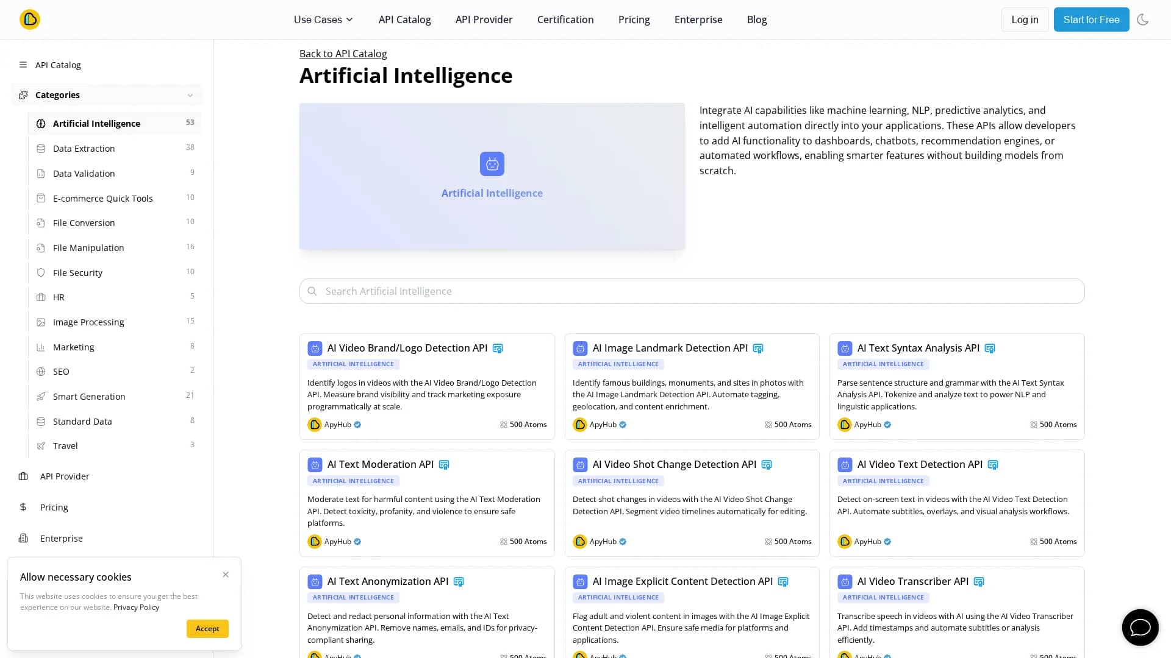Open the Privacy Policy link

click(136, 607)
